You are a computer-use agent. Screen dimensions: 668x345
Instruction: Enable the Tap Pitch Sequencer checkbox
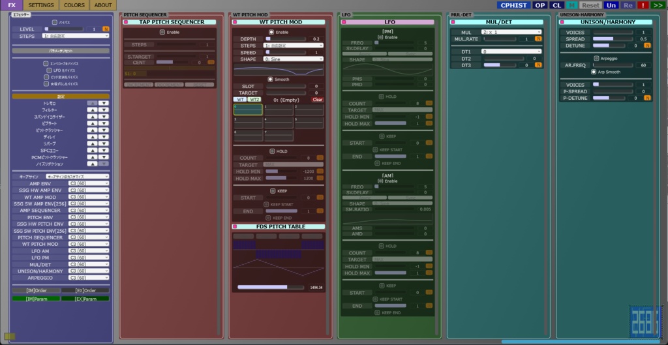click(x=162, y=32)
